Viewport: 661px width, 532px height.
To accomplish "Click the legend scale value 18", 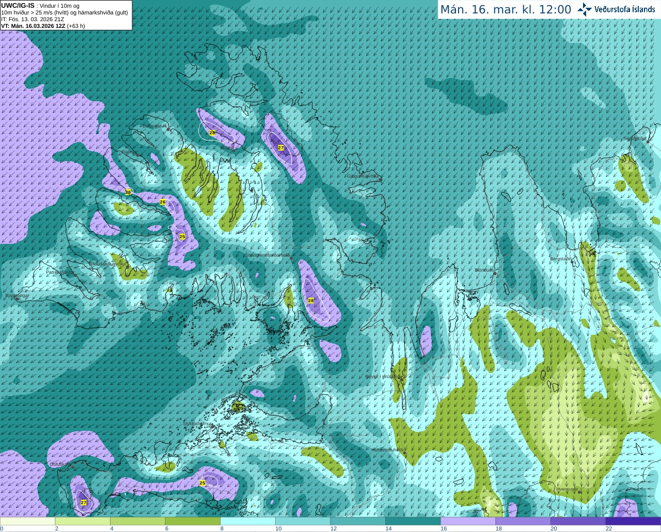I will [x=498, y=528].
